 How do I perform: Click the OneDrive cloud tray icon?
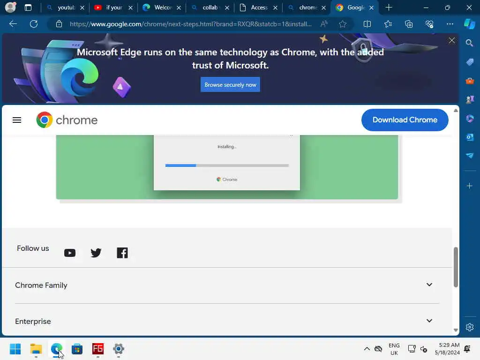click(378, 349)
